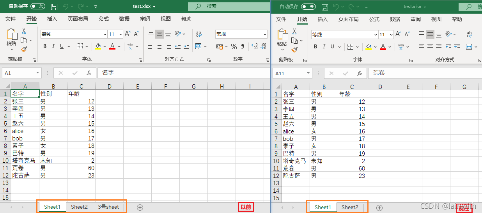
Task: Decrease font size icon in left window
Action: click(137, 34)
